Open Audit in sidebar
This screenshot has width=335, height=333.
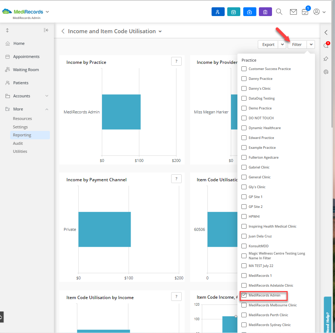tap(18, 143)
